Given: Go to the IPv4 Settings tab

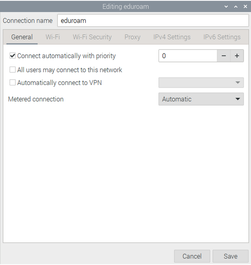Looking at the screenshot, I should (172, 37).
